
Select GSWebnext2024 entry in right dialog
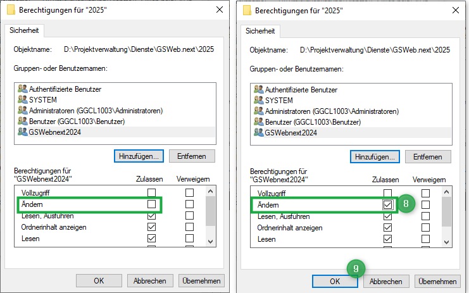point(351,132)
